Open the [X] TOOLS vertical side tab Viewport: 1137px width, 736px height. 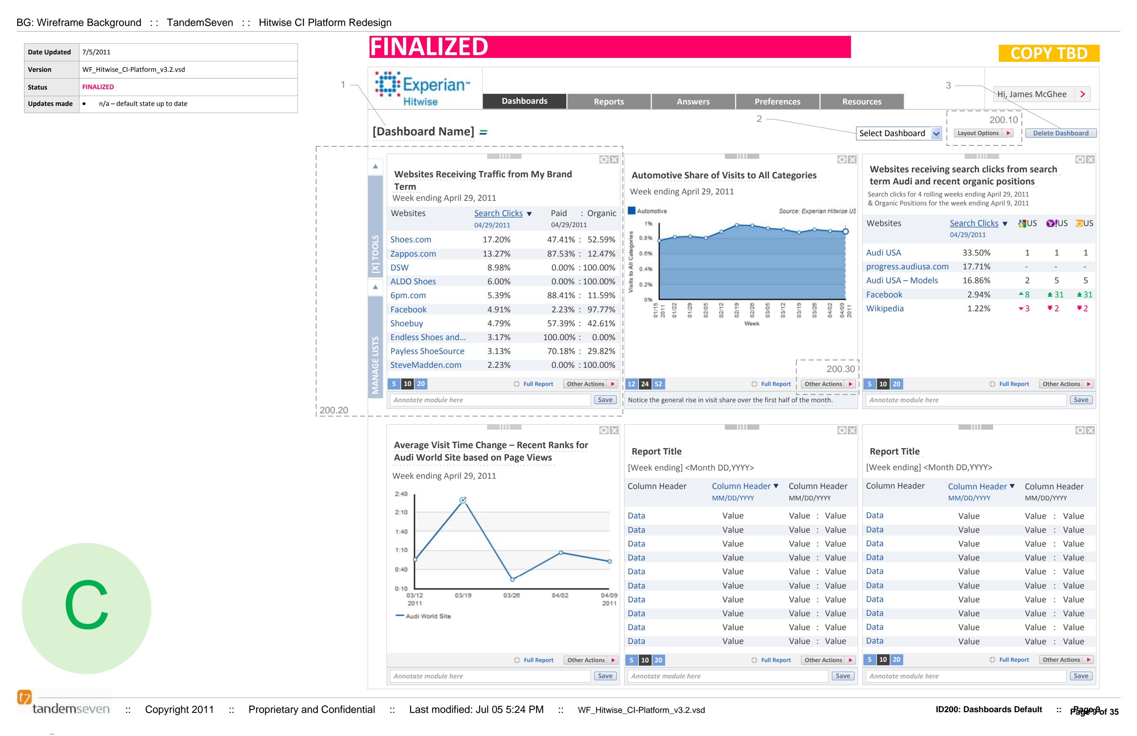coord(376,226)
